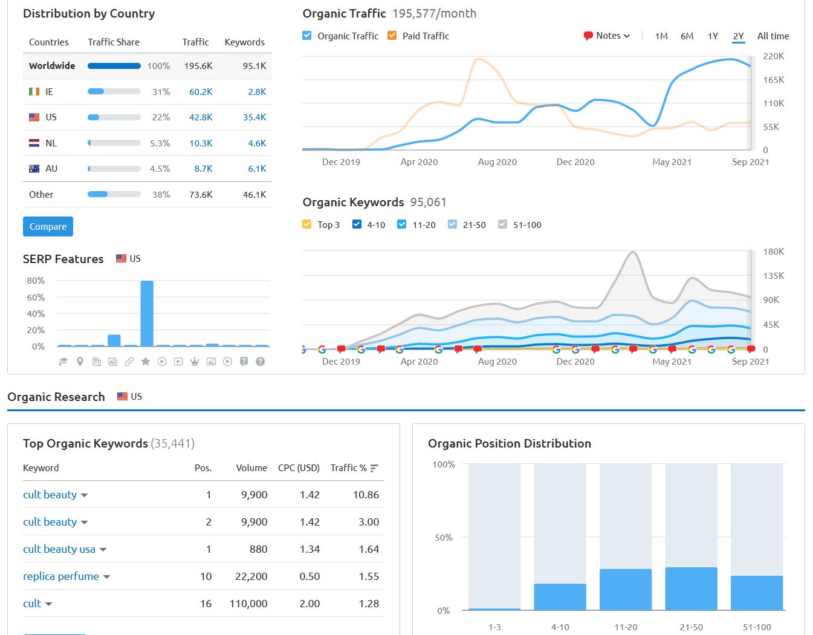Screen dimensions: 813x635
Task: Click the Local pack map pin SERP icon
Action: click(80, 362)
